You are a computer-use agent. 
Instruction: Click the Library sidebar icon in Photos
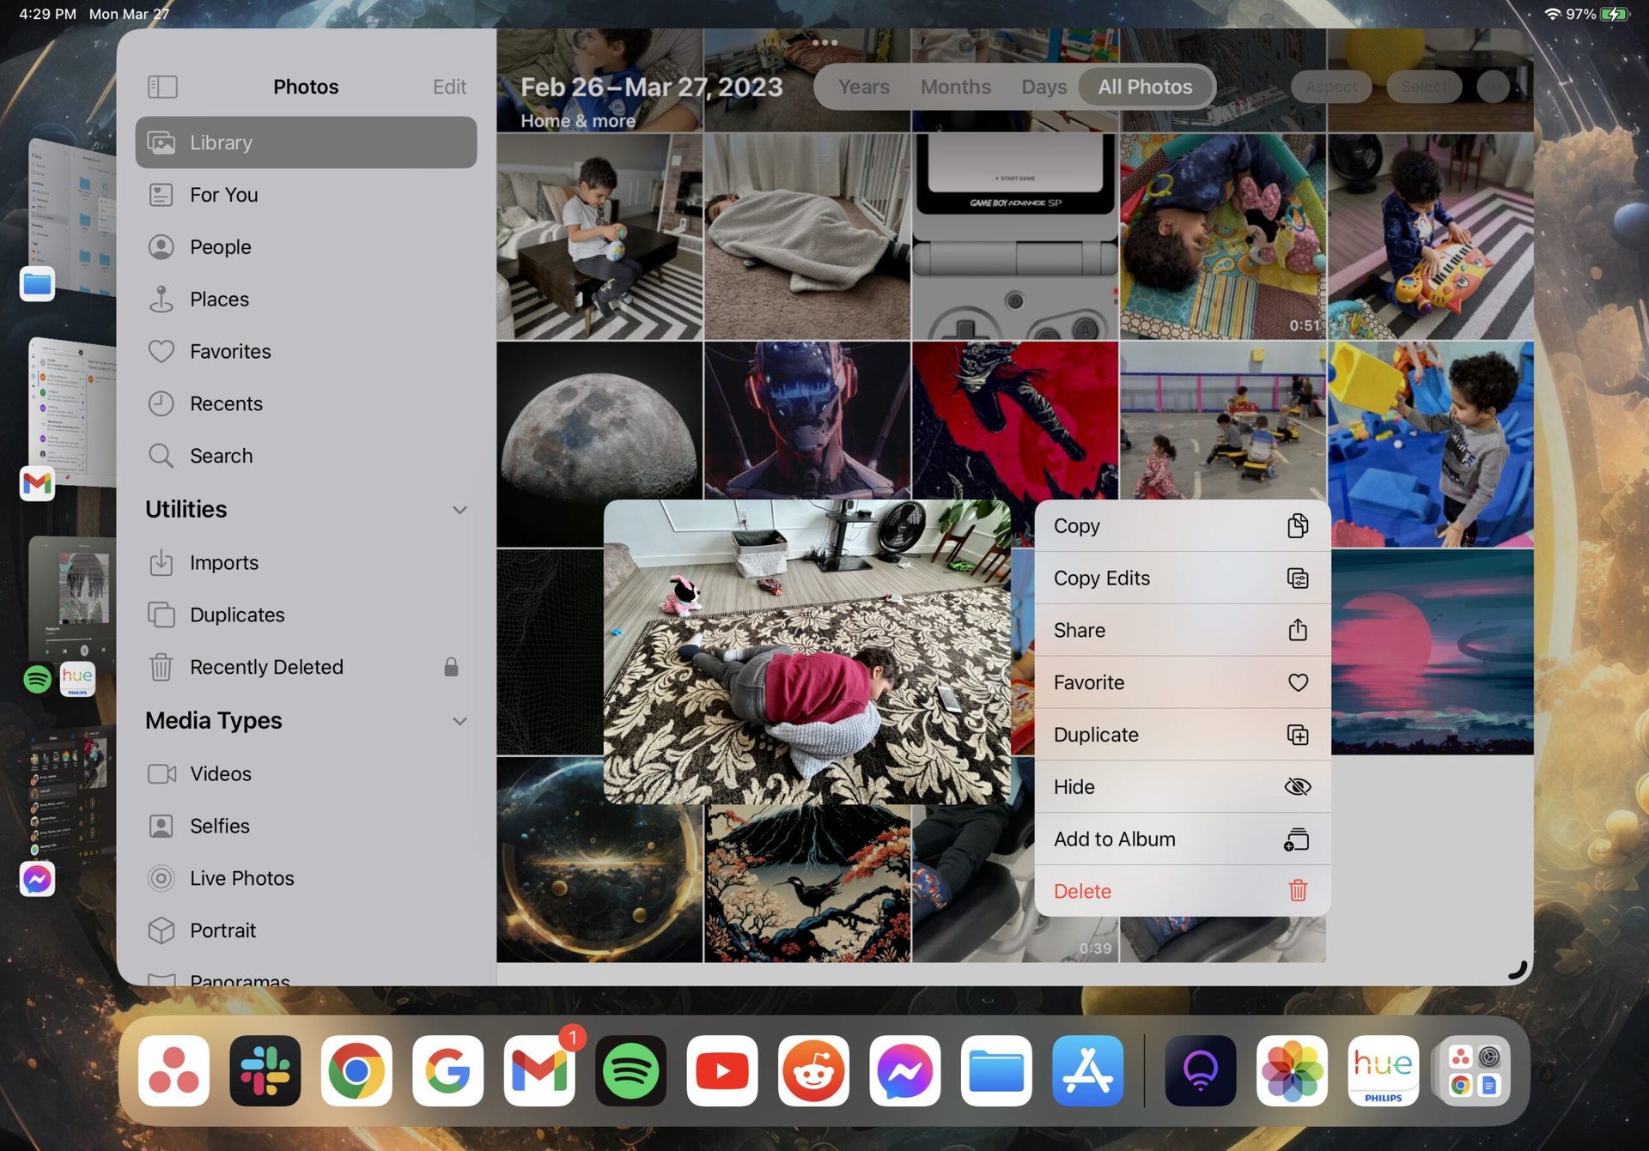[161, 142]
